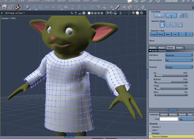
Task: Open the All filter dropdown beside Find
Action: pyautogui.click(x=187, y=119)
